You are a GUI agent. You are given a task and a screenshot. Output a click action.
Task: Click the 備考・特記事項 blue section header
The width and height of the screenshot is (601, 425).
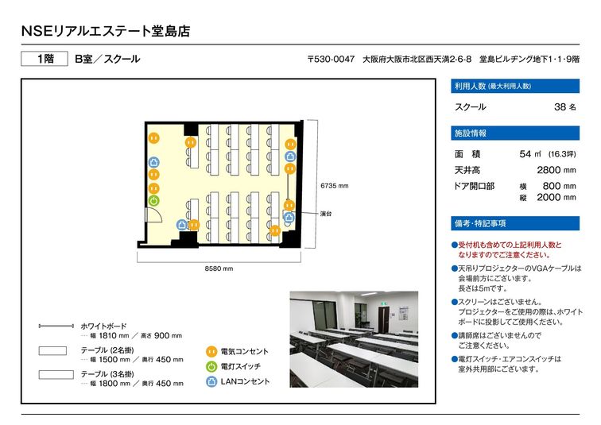515,223
